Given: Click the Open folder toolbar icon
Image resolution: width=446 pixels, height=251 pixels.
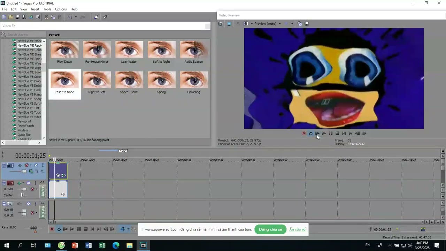Looking at the screenshot, I should coord(11,17).
